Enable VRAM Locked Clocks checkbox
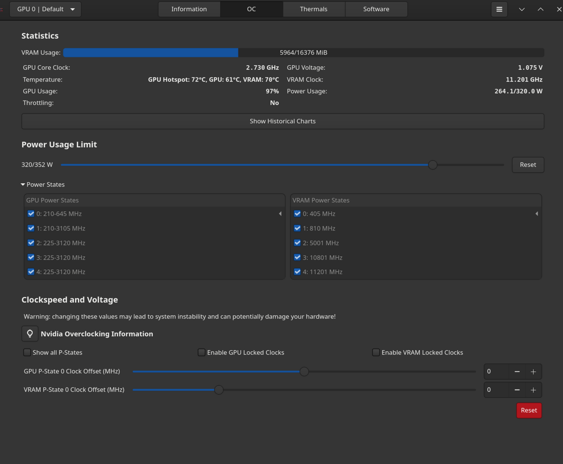The image size is (563, 464). click(x=376, y=352)
